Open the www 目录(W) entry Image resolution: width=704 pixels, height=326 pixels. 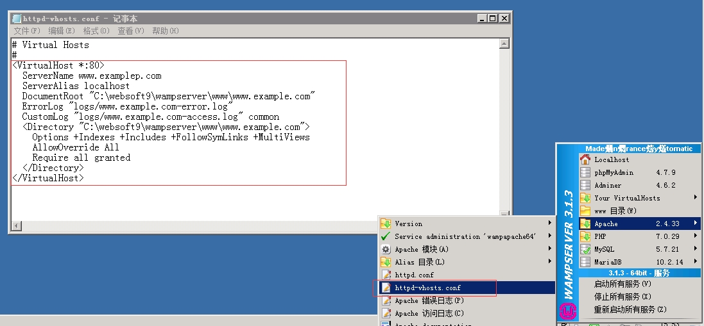click(x=640, y=211)
